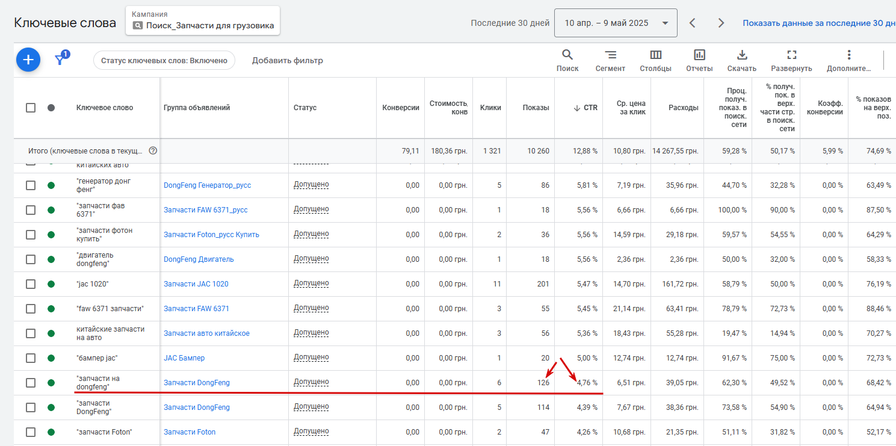Click green status dot for "jac 1020"
Image resolution: width=896 pixels, height=446 pixels.
tap(51, 284)
